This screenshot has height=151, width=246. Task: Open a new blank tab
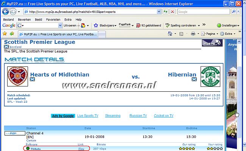(102, 34)
